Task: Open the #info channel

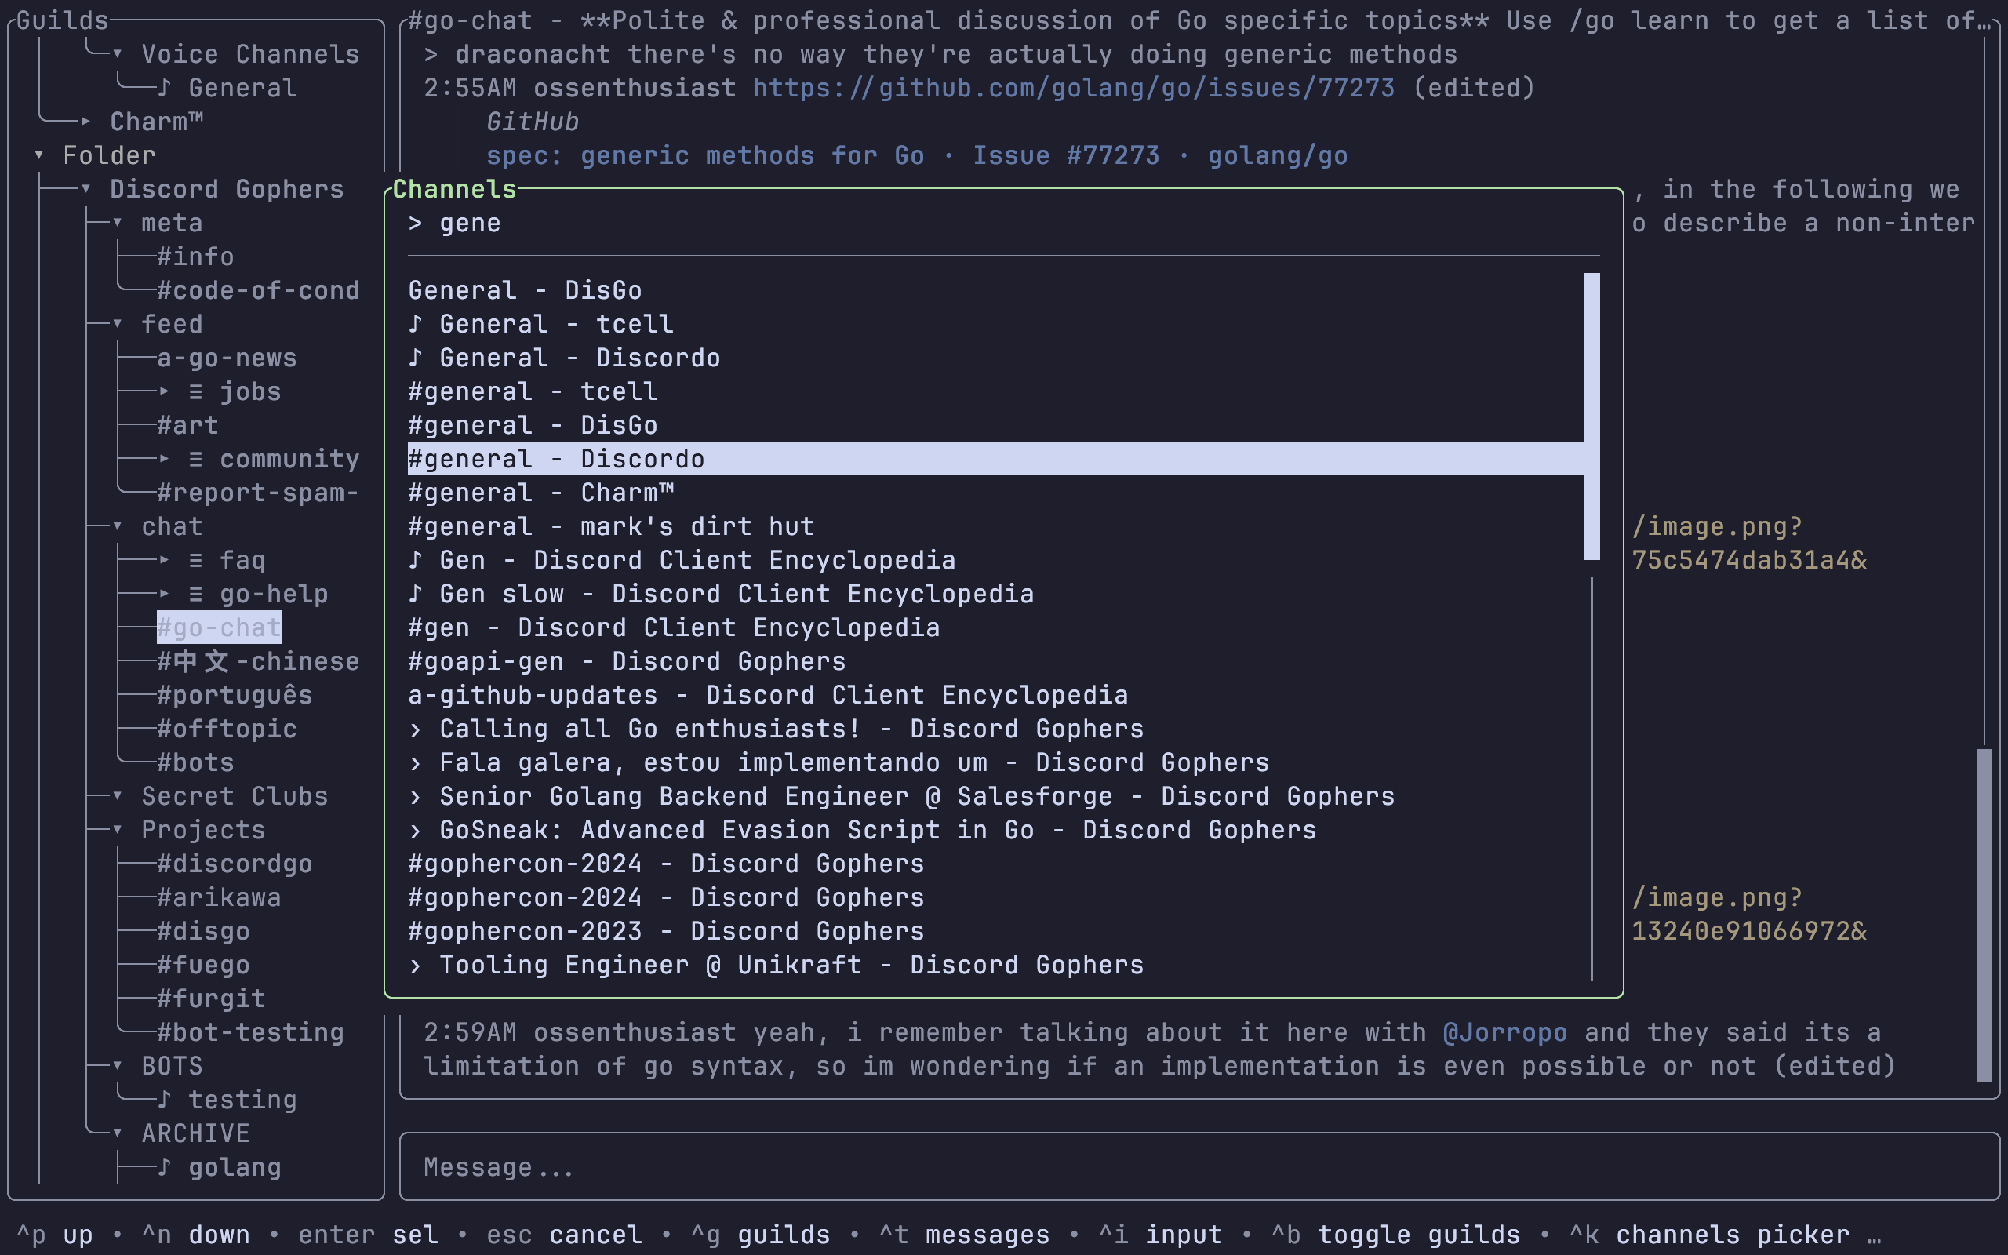Action: (x=196, y=256)
